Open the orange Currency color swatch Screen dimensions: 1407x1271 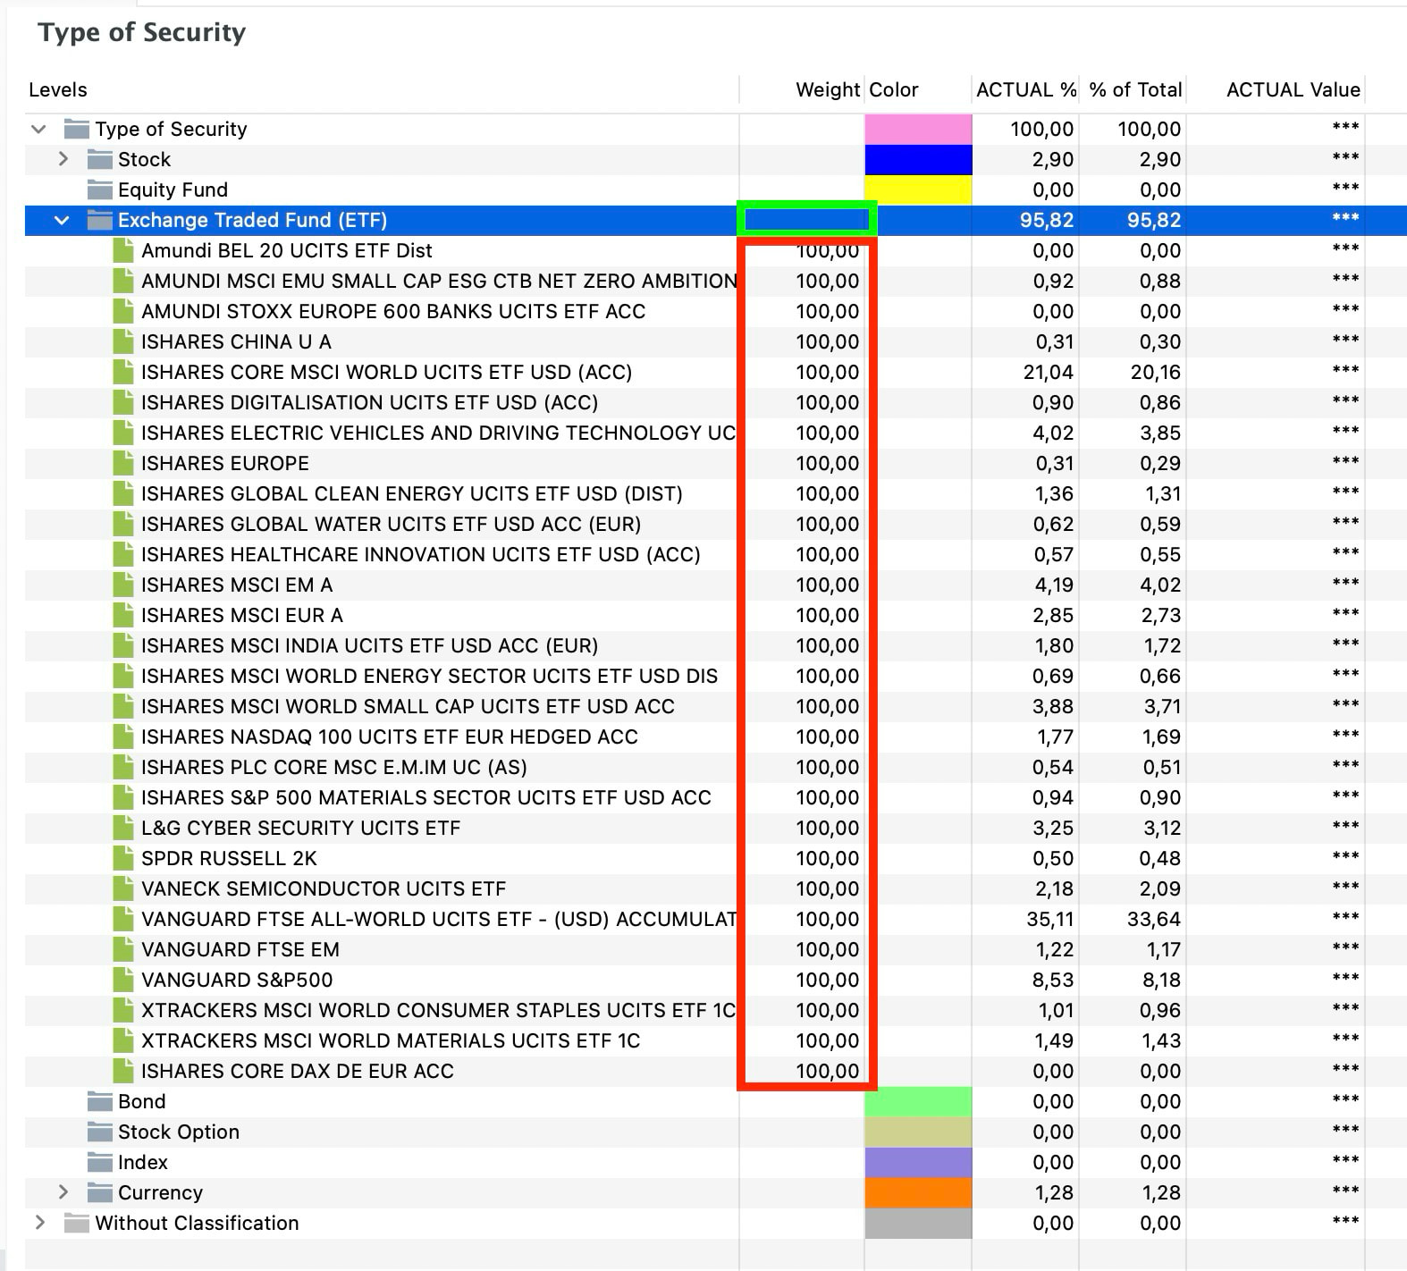point(918,1192)
